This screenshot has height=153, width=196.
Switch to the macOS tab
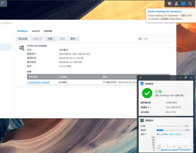(x=36, y=31)
